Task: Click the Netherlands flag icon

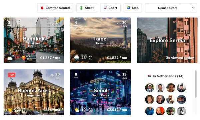Action: (x=149, y=76)
